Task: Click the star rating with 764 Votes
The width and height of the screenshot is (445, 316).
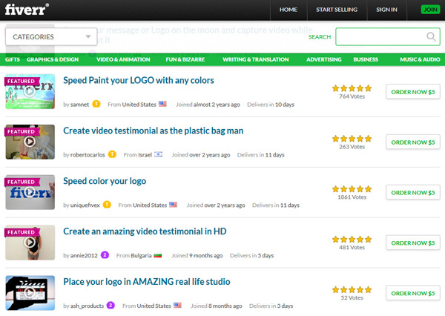Action: click(352, 88)
